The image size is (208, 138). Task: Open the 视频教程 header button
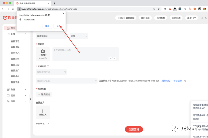161,18
